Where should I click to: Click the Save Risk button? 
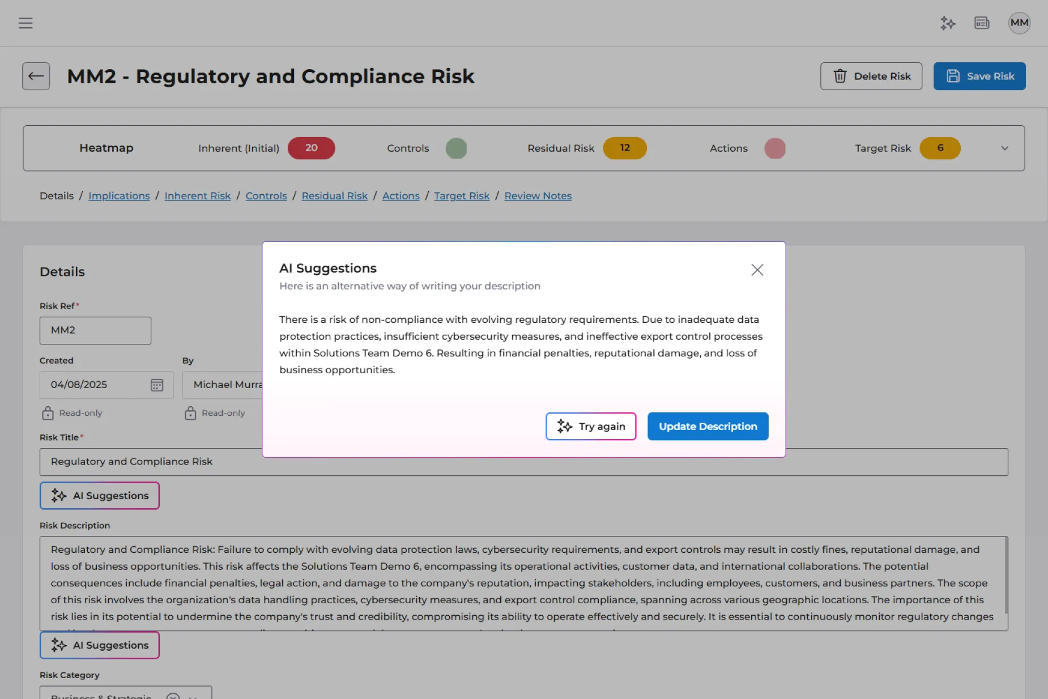979,76
